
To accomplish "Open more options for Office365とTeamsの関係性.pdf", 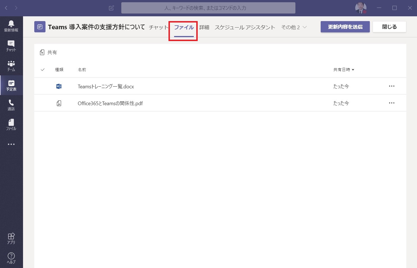I will tap(392, 103).
